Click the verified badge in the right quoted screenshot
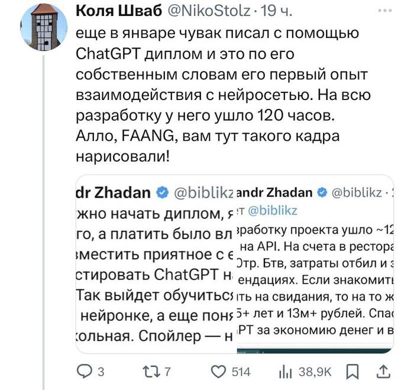414x390 pixels. [x=323, y=192]
